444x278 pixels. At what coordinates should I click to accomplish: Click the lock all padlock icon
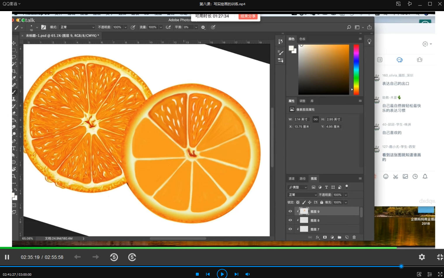[322, 202]
